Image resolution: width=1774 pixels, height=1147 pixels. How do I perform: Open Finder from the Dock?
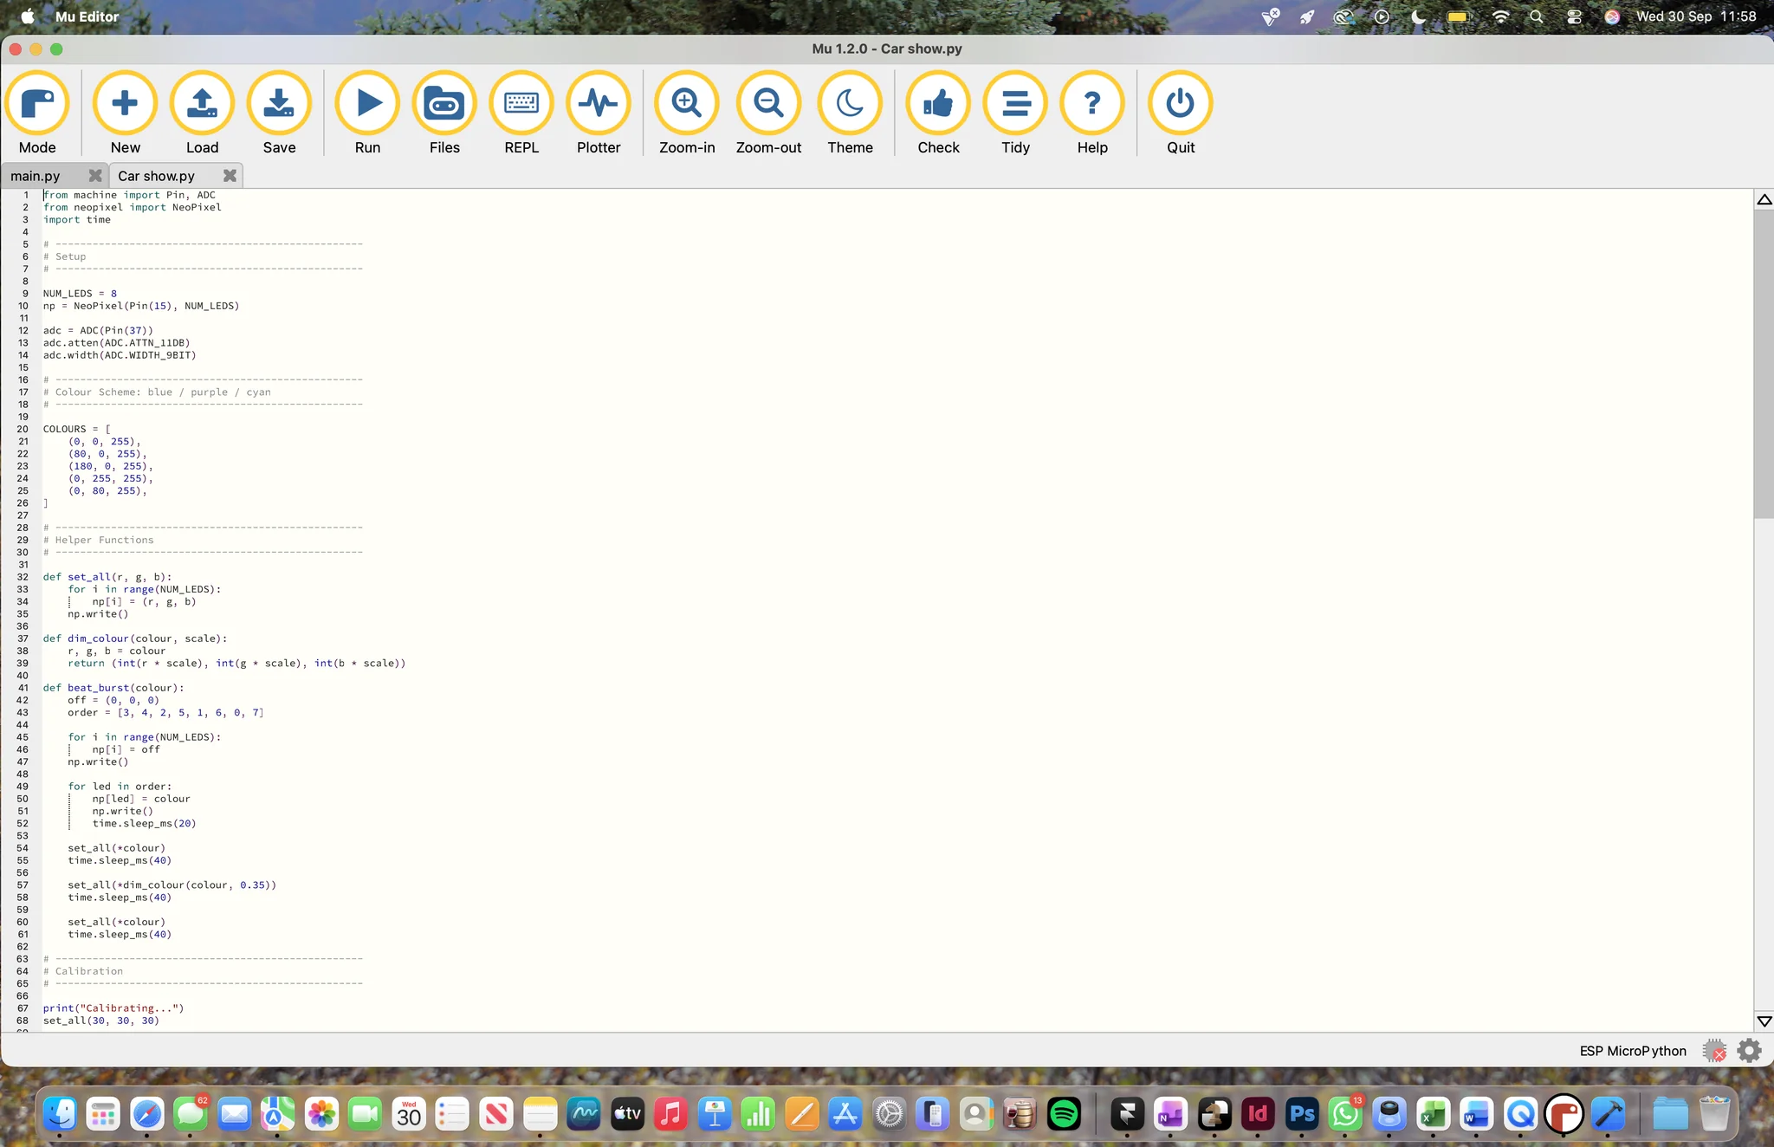(59, 1114)
